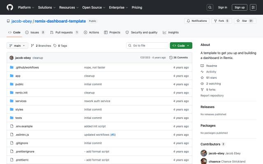Expand the Enterprise menu
The height and width of the screenshot is (164, 263).
coord(118,7)
